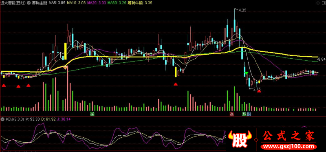Image resolution: width=326 pixels, height=152 pixels.
Task: Click the orange triangle marker below yellow candle
Action: 65,67
